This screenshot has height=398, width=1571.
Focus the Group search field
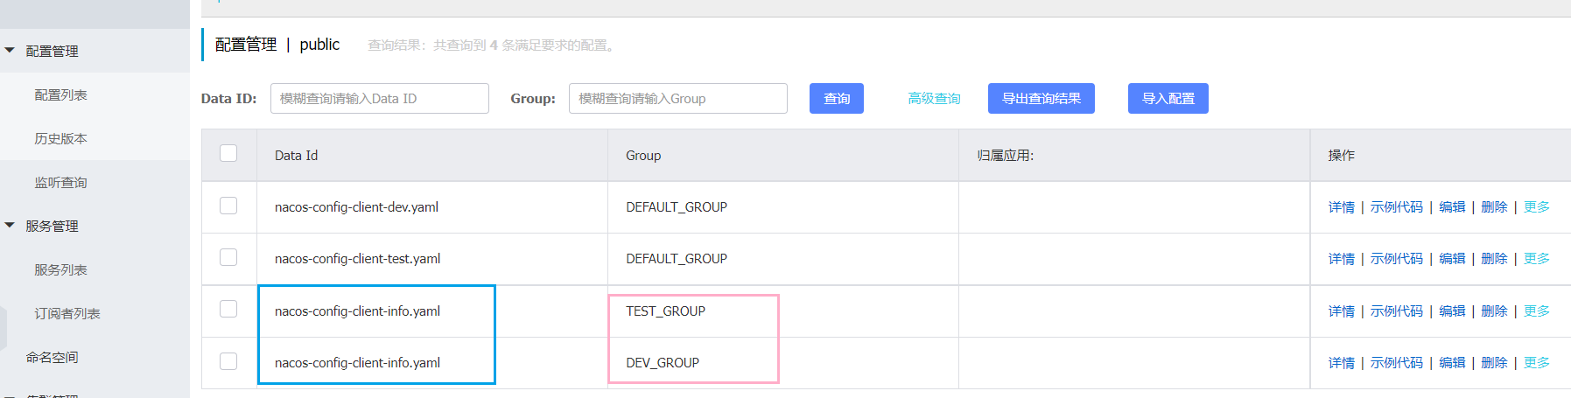tap(678, 99)
